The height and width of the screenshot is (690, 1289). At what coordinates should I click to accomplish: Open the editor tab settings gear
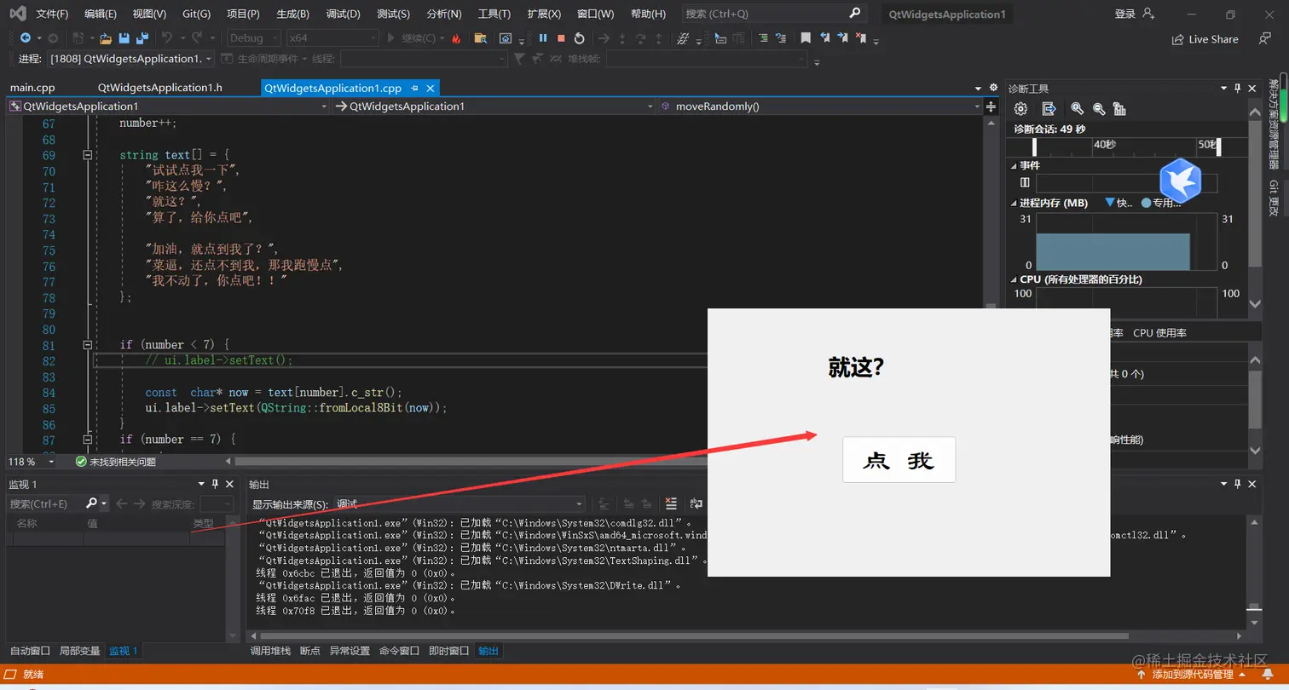point(993,88)
